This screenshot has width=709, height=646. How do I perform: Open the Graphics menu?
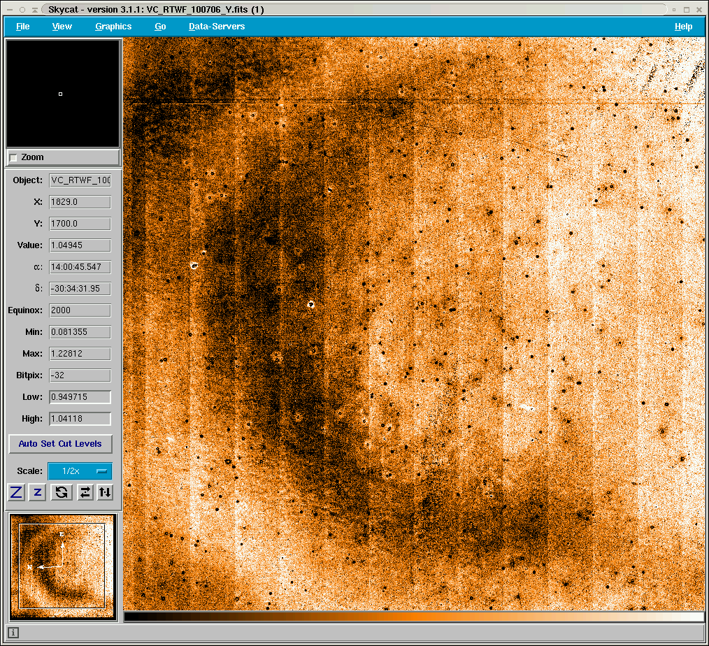click(113, 27)
